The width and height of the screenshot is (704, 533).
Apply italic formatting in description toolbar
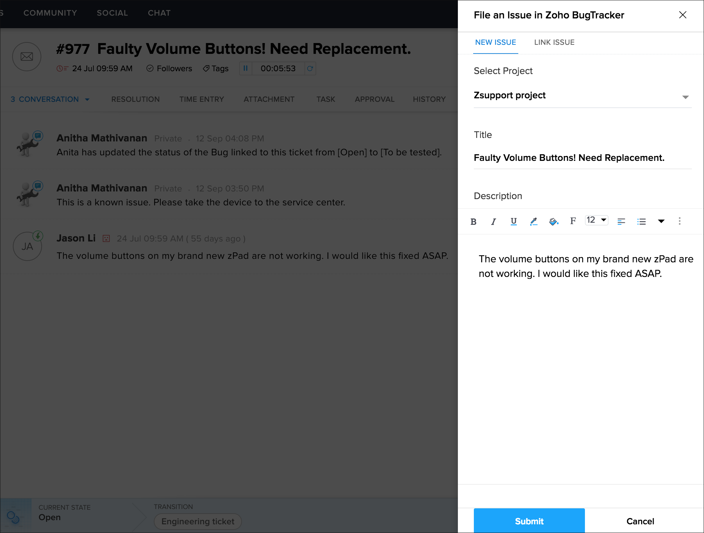493,221
